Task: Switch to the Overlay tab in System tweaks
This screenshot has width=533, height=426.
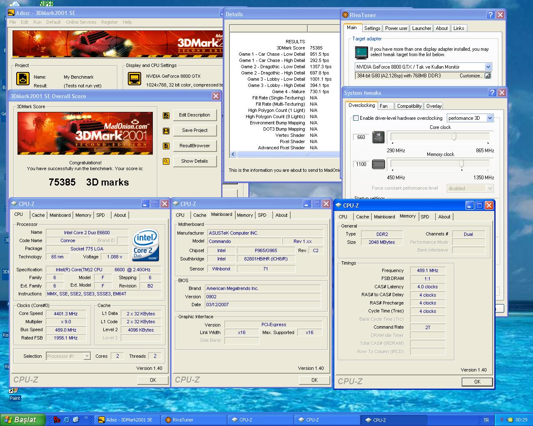Action: [x=433, y=106]
